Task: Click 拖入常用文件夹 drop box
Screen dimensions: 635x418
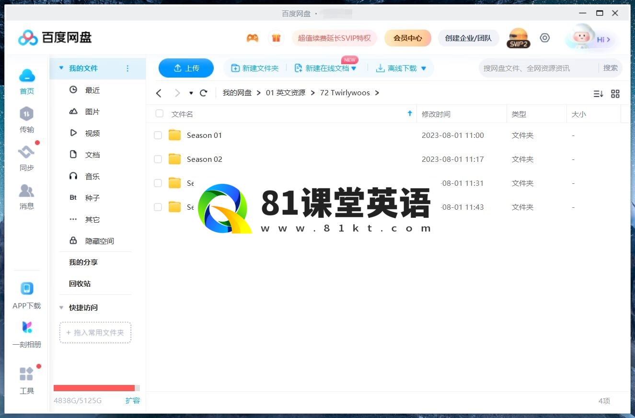Action: coord(95,332)
